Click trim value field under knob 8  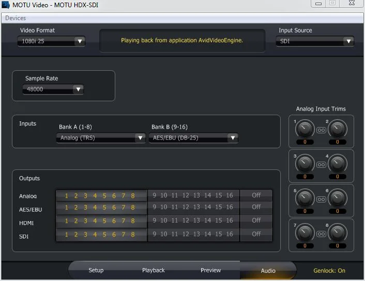point(337,246)
